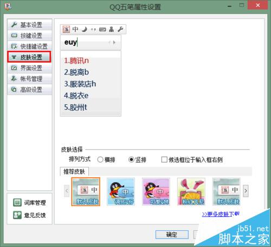271x247 pixels.
Task: Click the moon half-width icon
Action: pos(85,29)
